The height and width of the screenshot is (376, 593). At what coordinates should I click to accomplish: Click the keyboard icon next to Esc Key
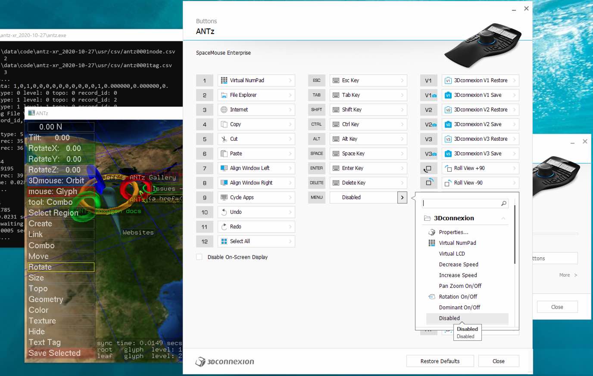point(336,80)
